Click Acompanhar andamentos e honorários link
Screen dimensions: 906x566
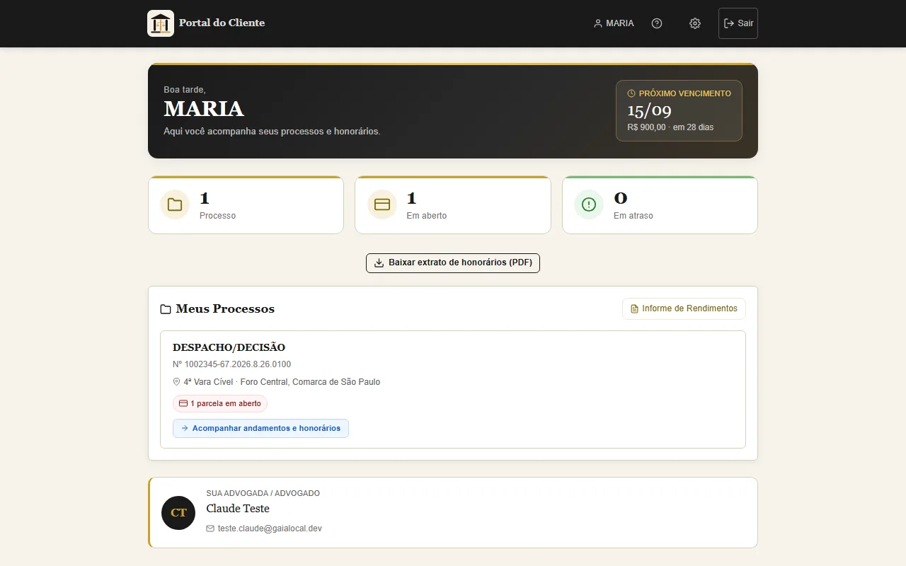click(x=260, y=428)
